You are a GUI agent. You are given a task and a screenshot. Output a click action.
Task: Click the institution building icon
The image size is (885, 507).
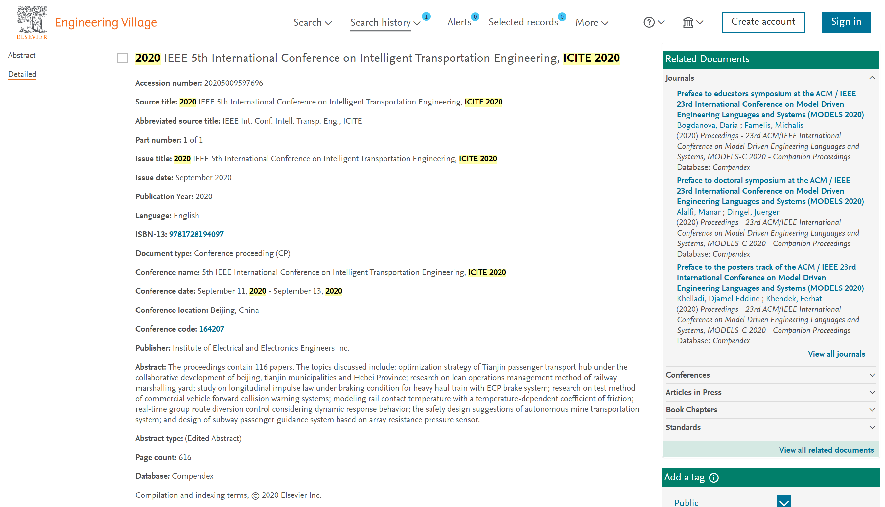[x=688, y=22]
